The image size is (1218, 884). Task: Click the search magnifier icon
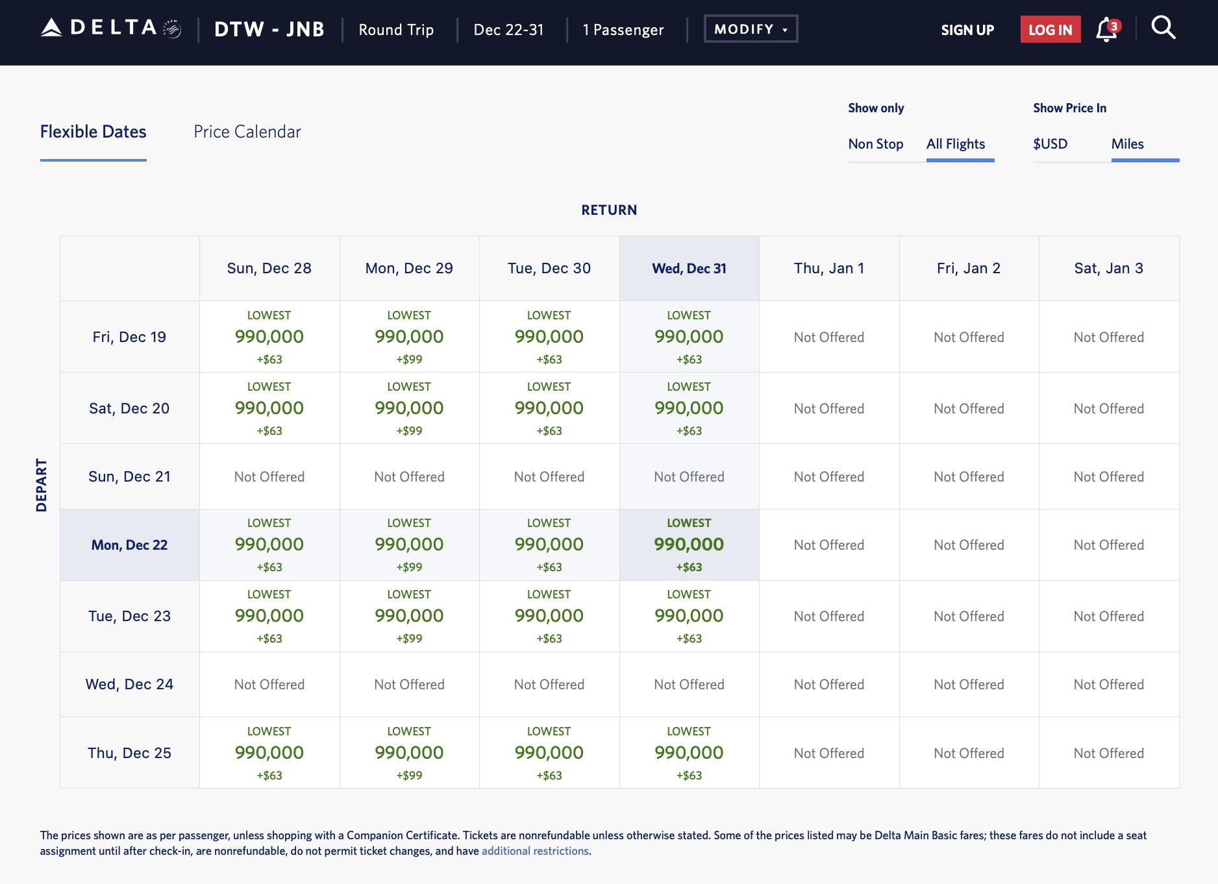click(x=1163, y=29)
